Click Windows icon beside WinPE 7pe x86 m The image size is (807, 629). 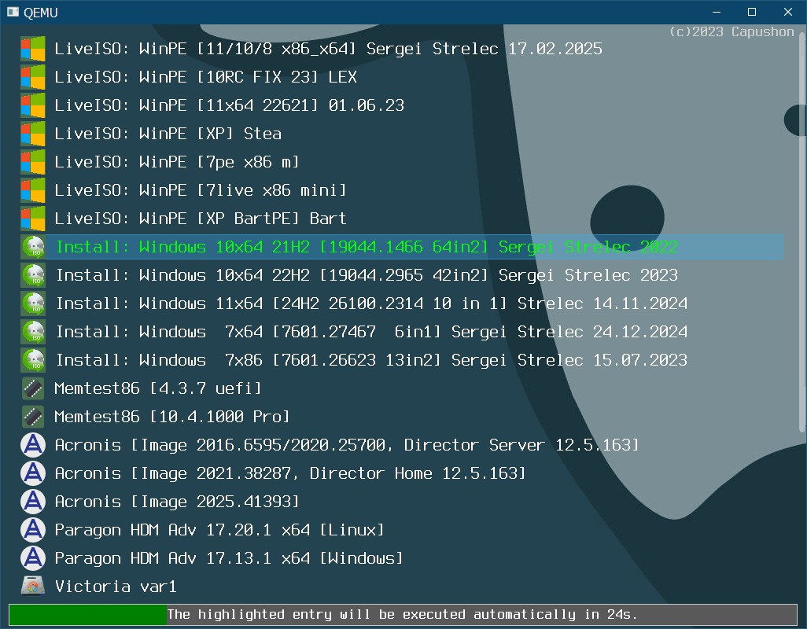click(x=33, y=162)
